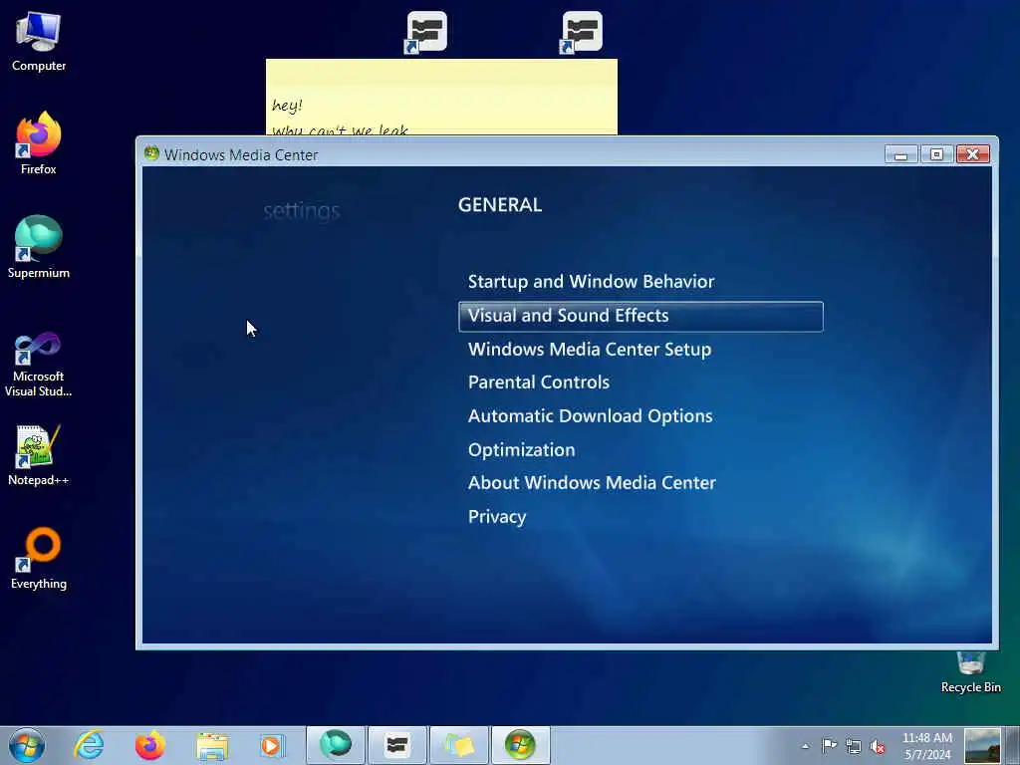Launch Internet Explorer from taskbar
This screenshot has width=1020, height=765.
(x=89, y=745)
